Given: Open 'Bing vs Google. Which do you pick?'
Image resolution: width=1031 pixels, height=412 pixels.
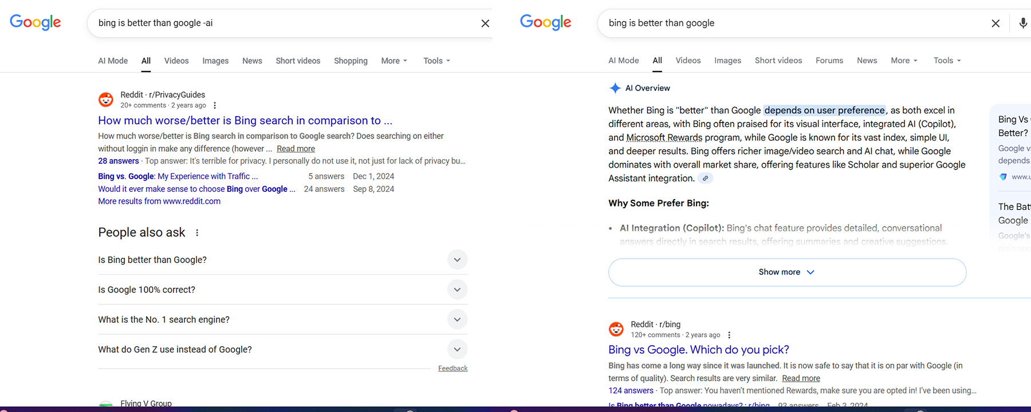Looking at the screenshot, I should [698, 350].
